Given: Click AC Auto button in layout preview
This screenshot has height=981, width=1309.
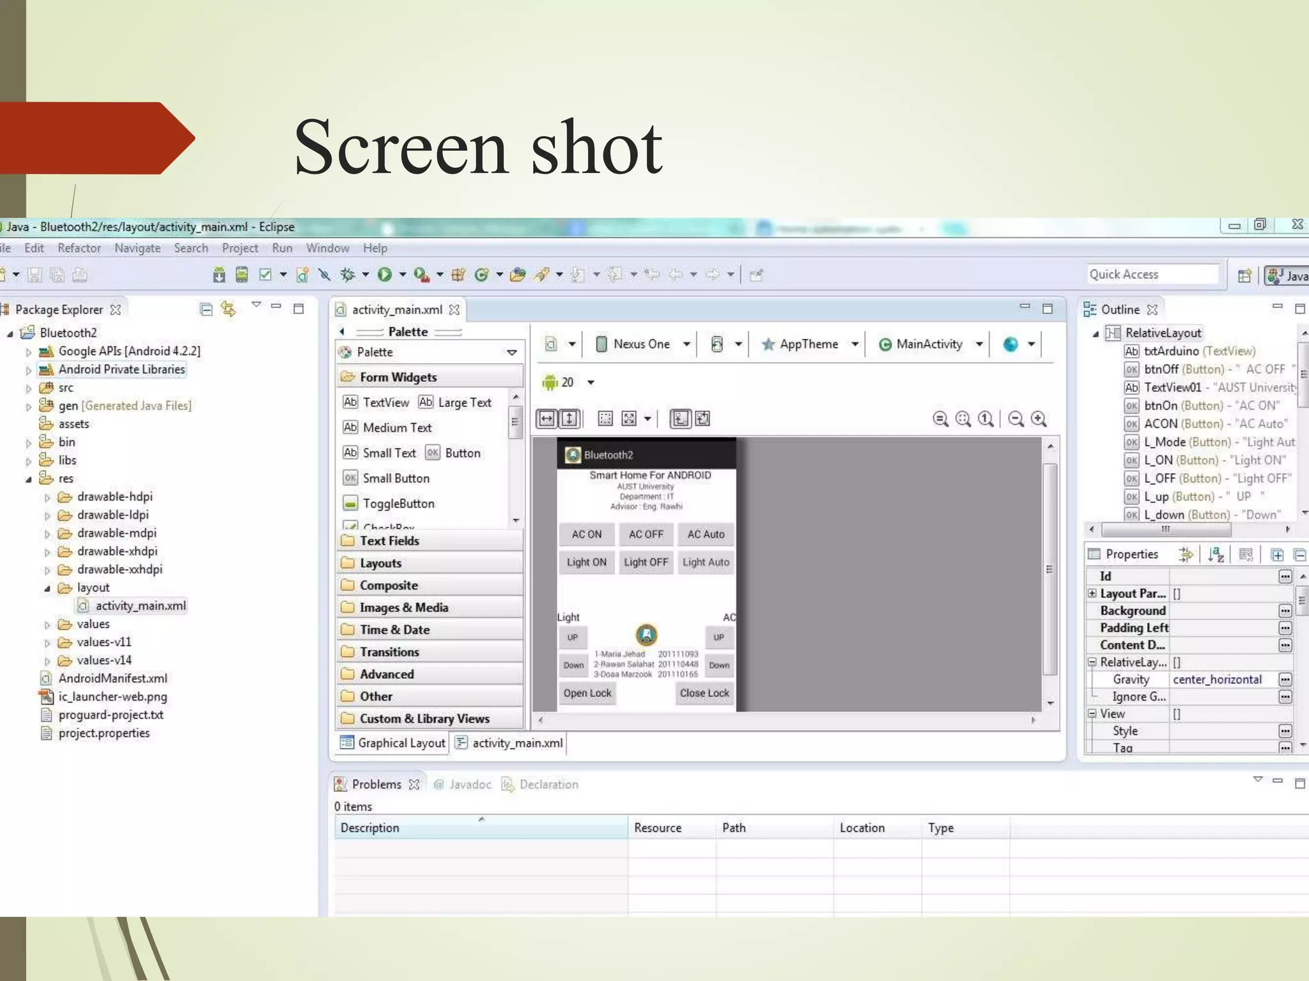Looking at the screenshot, I should pyautogui.click(x=706, y=534).
